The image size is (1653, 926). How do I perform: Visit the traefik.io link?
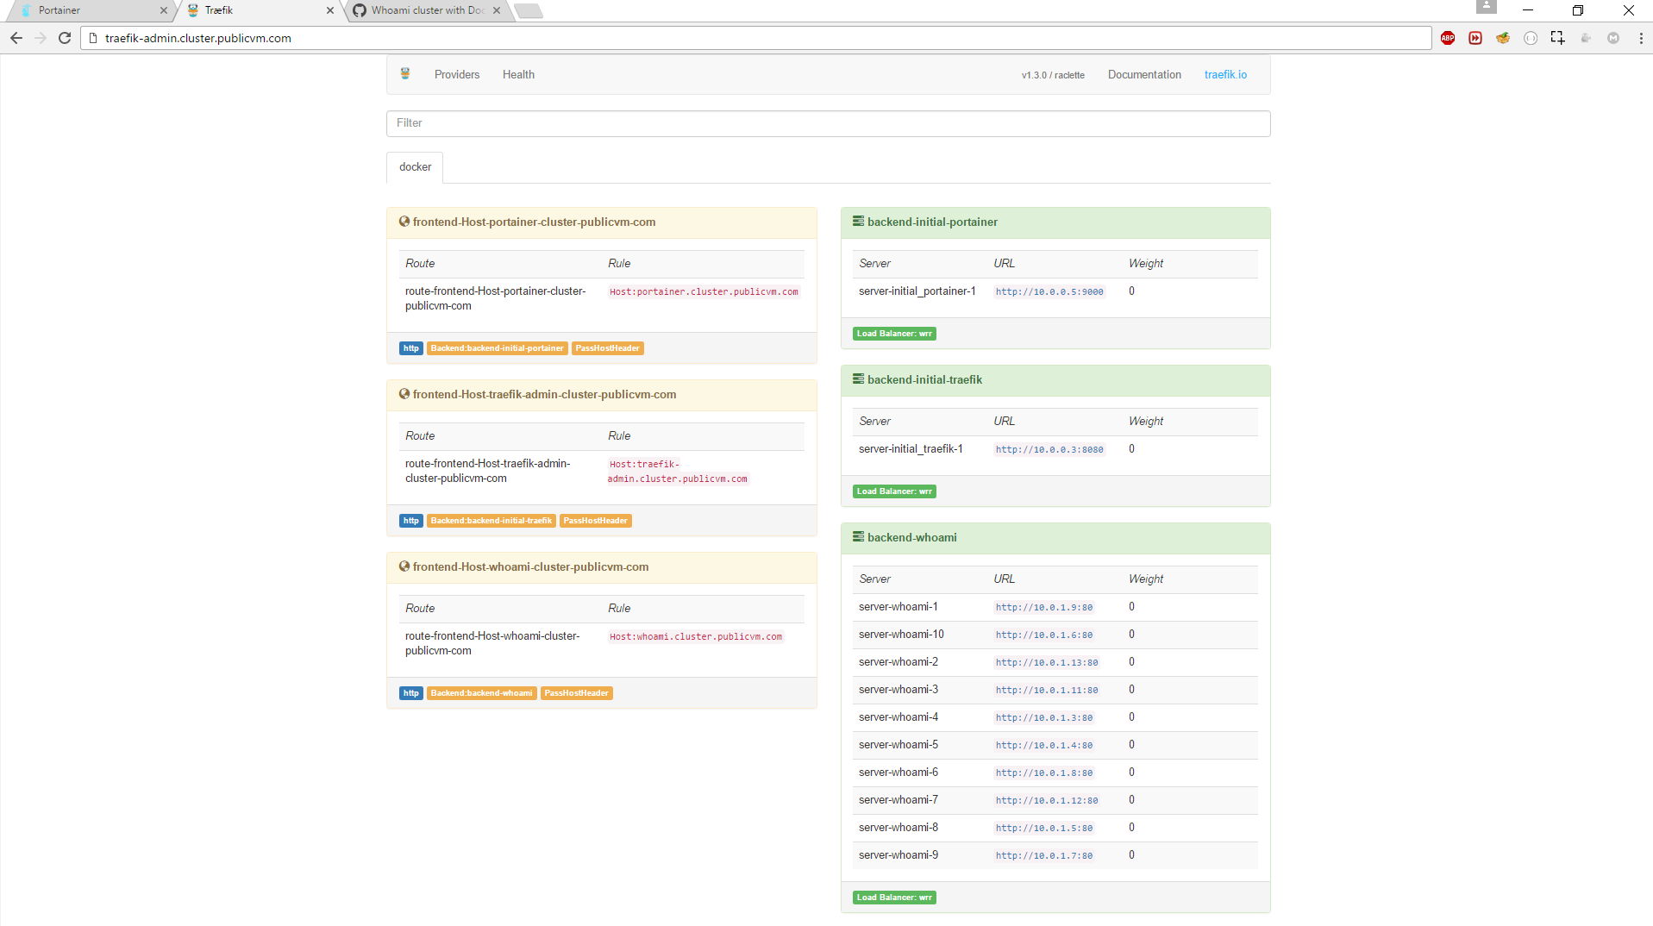pyautogui.click(x=1224, y=74)
